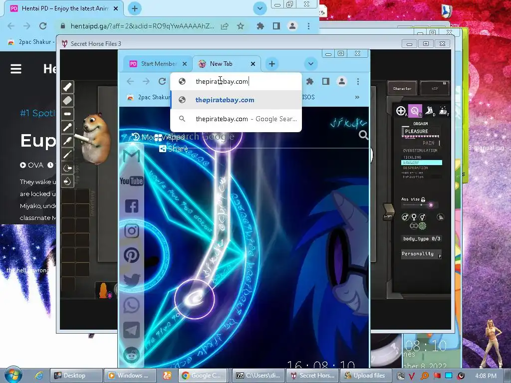Open the socks icon labeled D

429,111
